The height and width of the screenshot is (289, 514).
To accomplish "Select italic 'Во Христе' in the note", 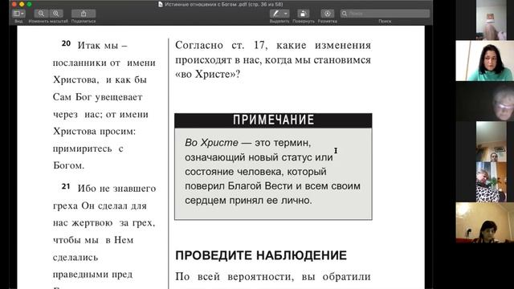I will (x=211, y=143).
